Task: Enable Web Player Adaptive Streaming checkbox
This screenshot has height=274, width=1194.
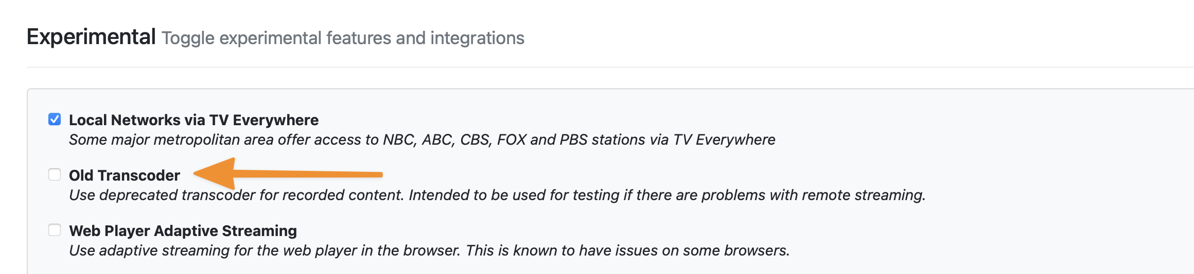Action: point(55,230)
